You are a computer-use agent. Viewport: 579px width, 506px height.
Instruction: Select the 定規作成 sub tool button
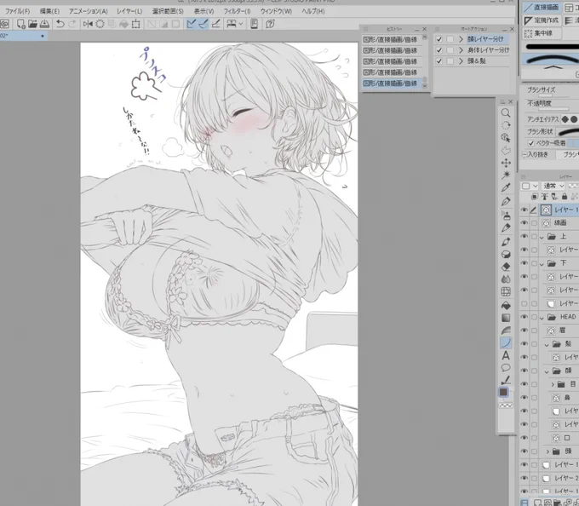tap(542, 20)
